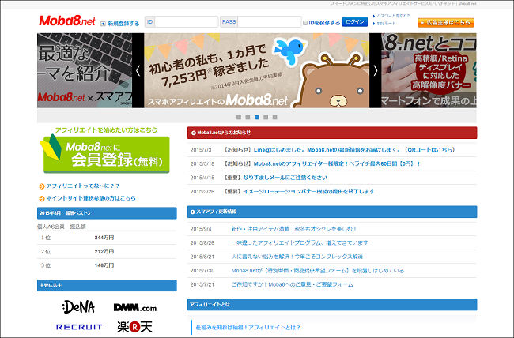Viewport: 514px width, 338px height.
Task: Click the green 会員登録(無料) button
Action: pos(107,154)
